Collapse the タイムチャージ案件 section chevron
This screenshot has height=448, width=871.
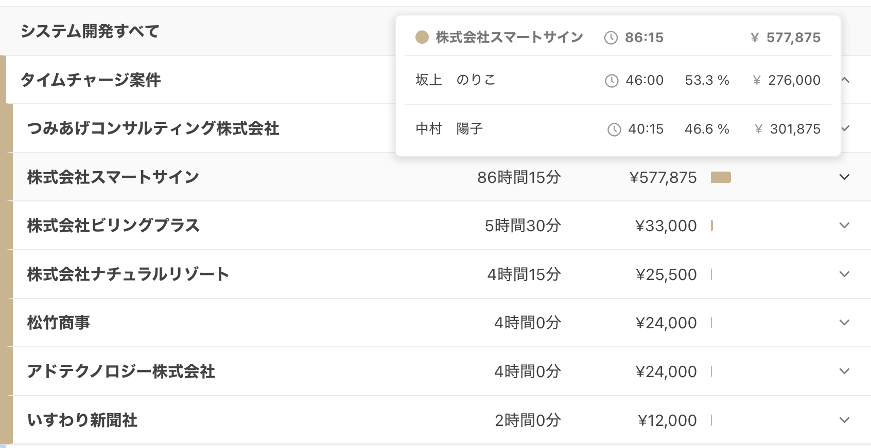(845, 80)
